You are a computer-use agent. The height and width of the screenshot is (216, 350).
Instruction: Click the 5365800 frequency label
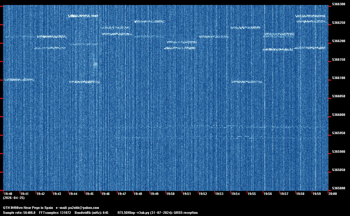click(339, 188)
